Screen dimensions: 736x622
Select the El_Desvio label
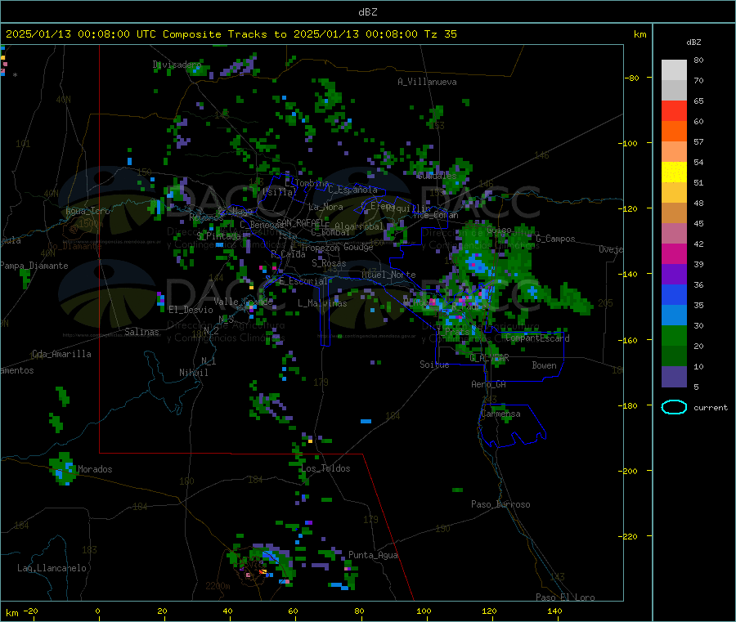191,310
